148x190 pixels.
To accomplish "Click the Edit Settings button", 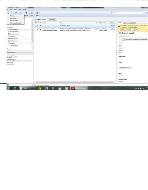I will [52, 20].
